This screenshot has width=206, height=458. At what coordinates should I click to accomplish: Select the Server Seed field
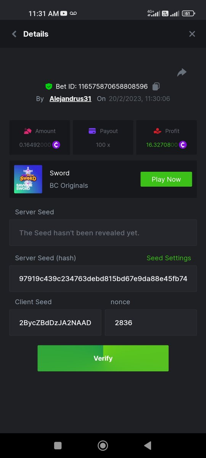click(x=103, y=232)
